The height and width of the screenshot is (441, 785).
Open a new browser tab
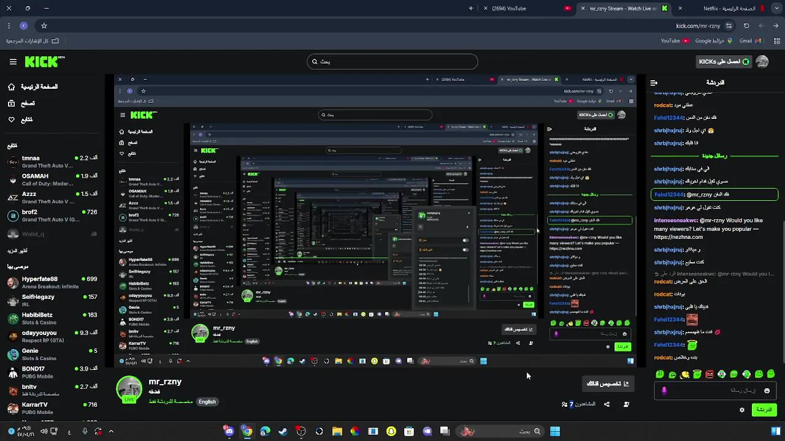click(x=471, y=9)
